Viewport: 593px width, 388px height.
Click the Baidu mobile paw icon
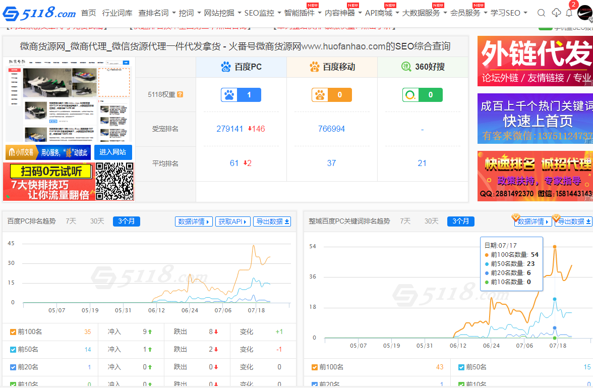tap(314, 67)
